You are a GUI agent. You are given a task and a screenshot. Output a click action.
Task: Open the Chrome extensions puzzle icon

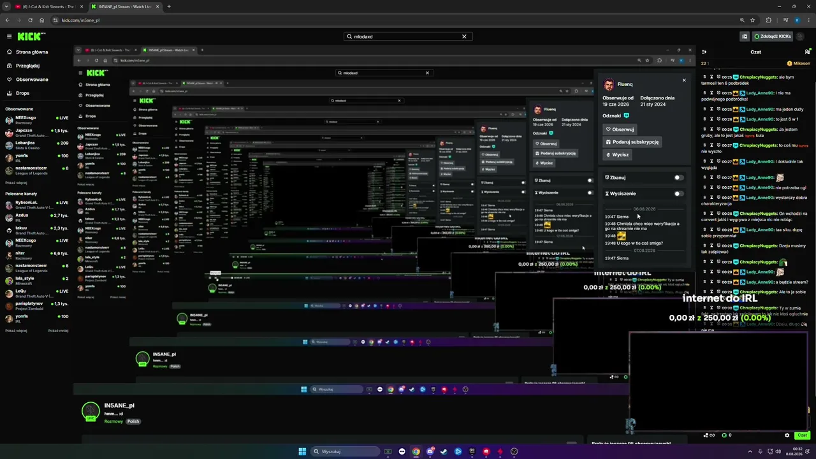(769, 20)
